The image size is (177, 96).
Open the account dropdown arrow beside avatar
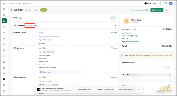pyautogui.click(x=174, y=3)
